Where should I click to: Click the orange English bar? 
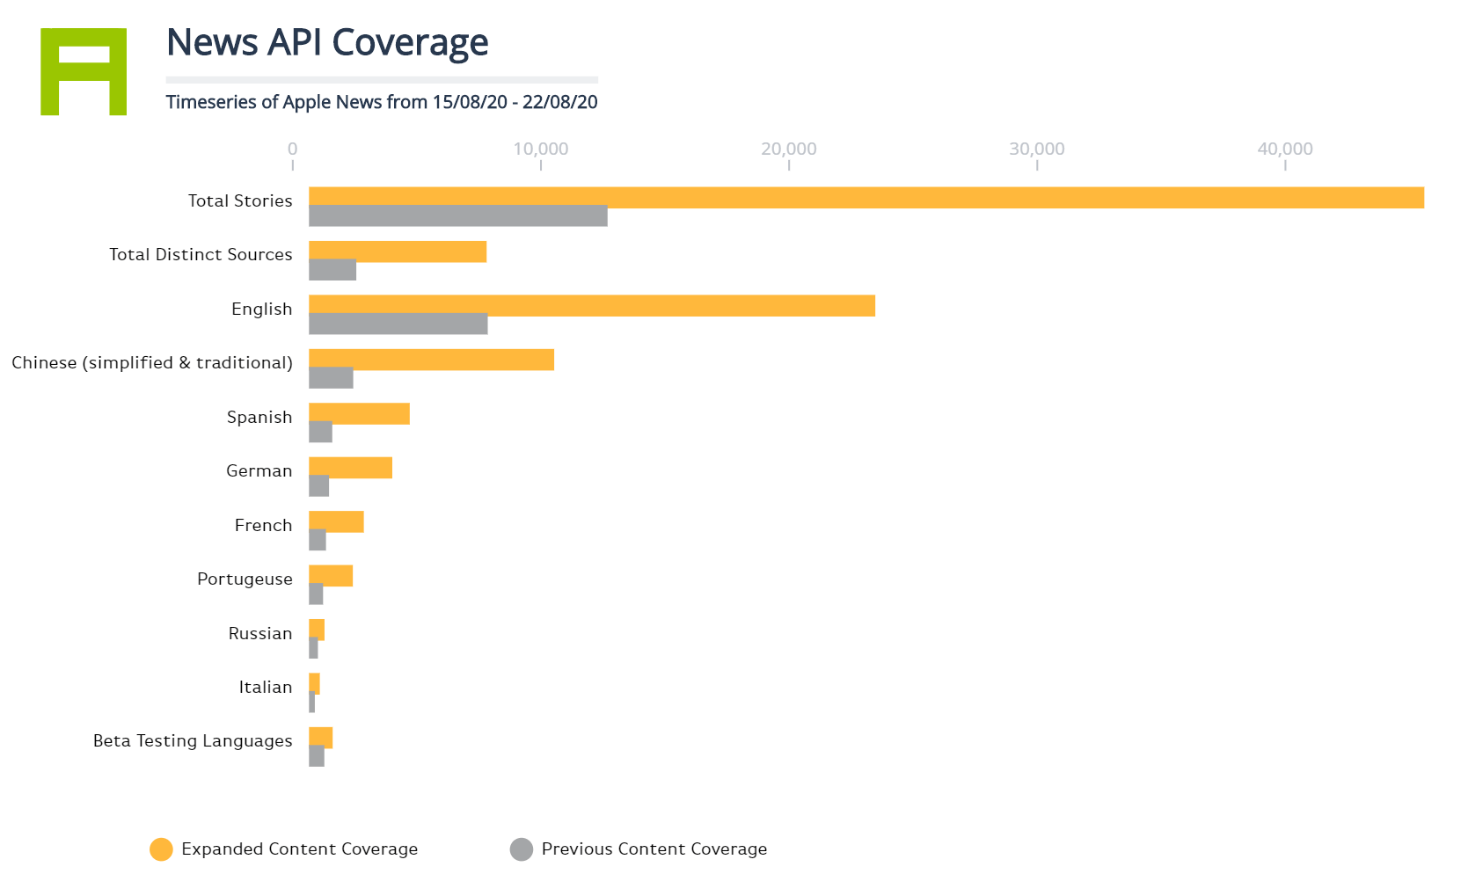coord(592,305)
